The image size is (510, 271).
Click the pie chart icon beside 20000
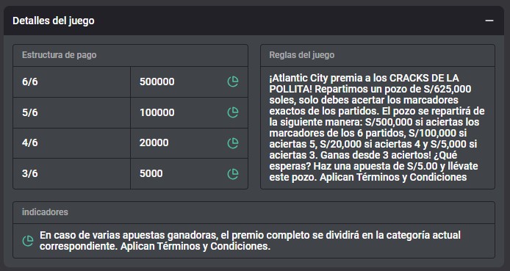click(x=233, y=143)
